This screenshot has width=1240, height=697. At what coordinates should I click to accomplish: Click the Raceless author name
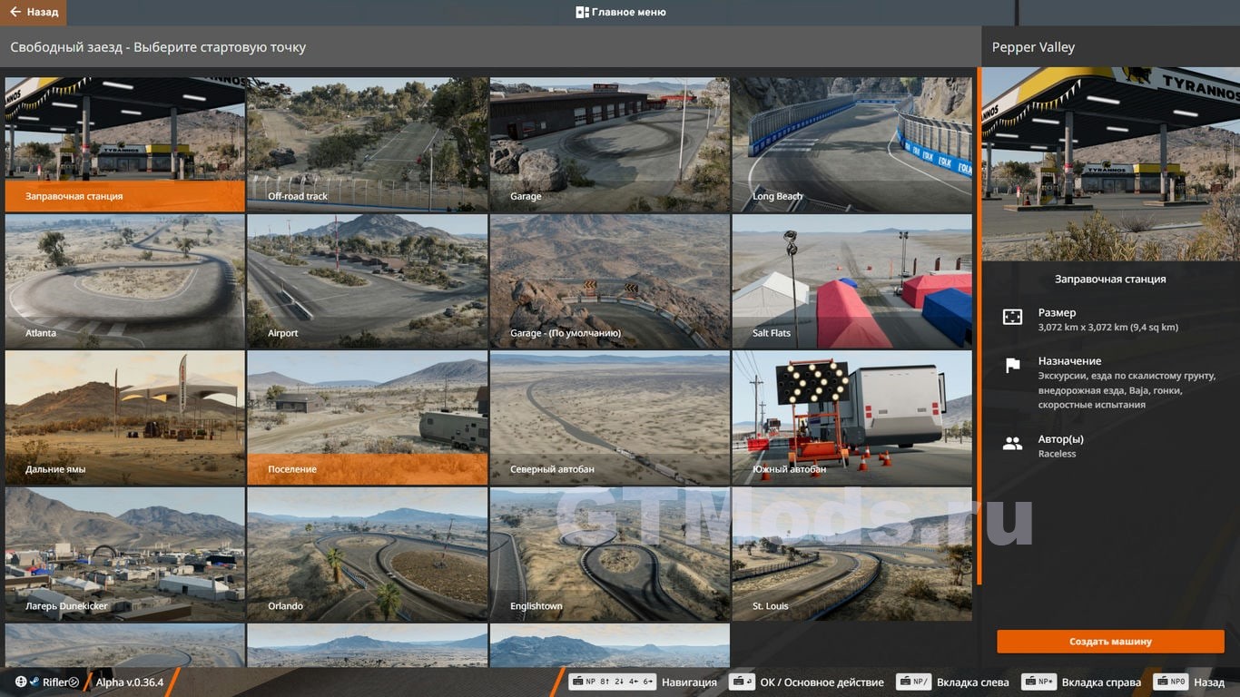(1057, 454)
